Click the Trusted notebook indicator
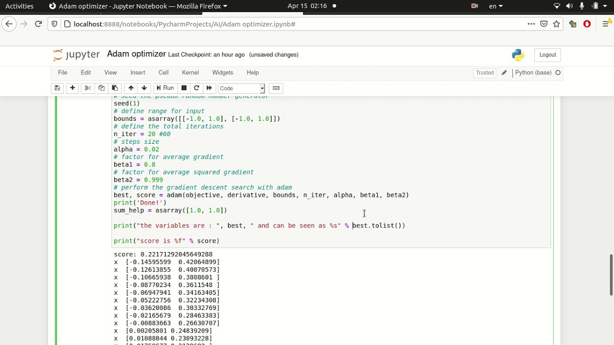 484,73
